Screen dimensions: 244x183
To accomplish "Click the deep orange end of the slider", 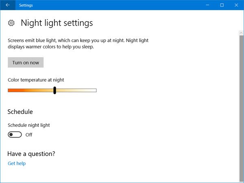I will 10,90.
